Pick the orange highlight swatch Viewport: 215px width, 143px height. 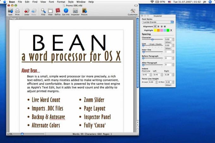[158, 30]
